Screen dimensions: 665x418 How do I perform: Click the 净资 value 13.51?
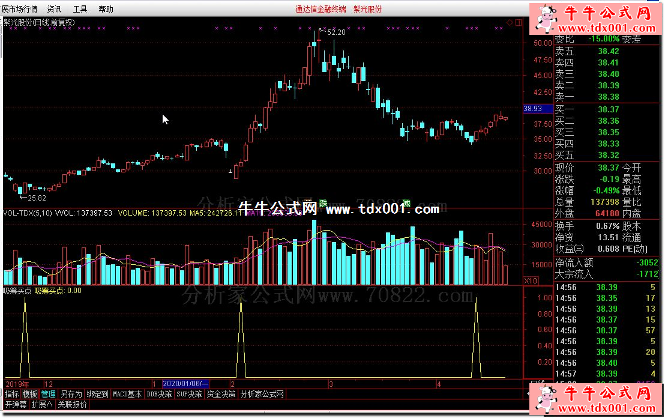(609, 238)
